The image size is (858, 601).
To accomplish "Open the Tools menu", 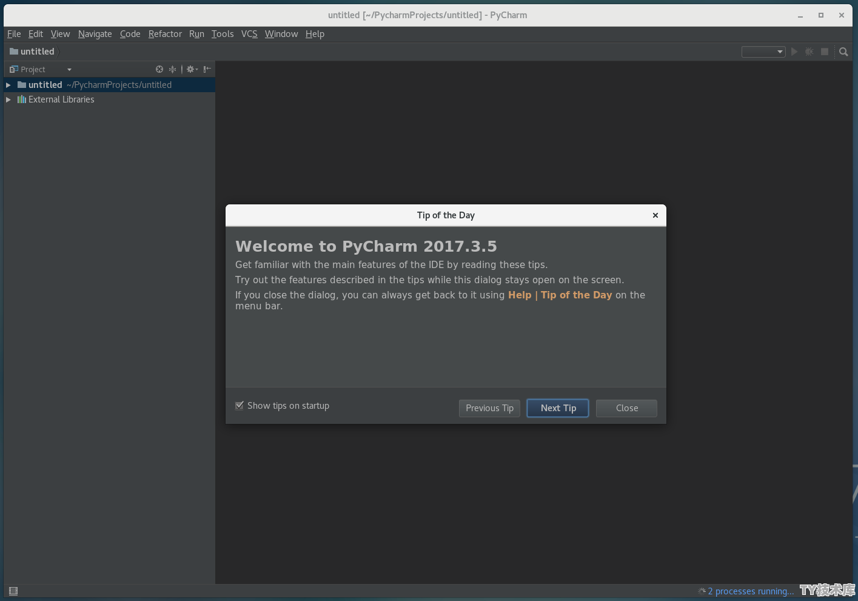I will click(223, 34).
